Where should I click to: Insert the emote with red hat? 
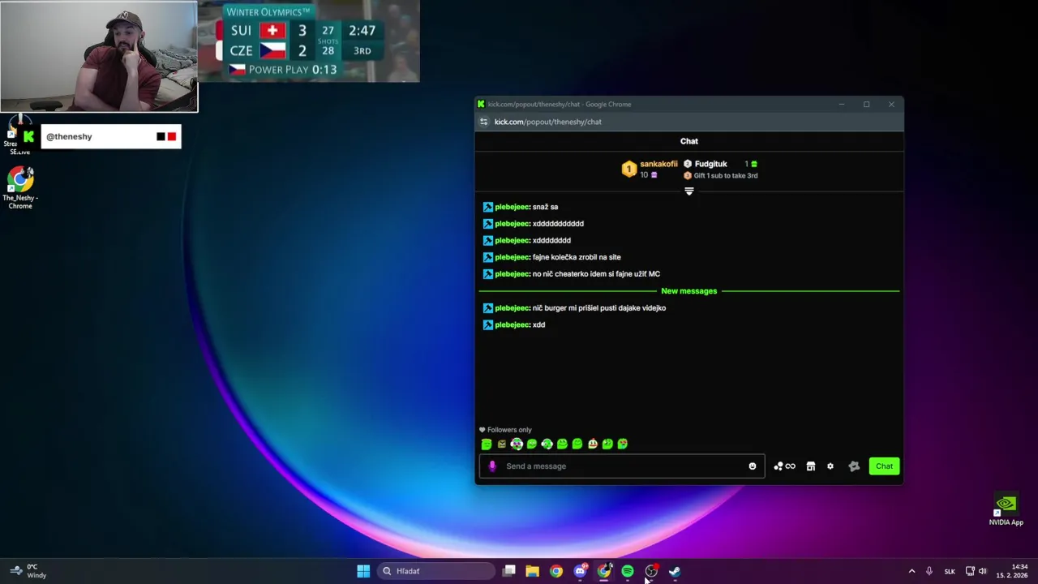click(592, 444)
